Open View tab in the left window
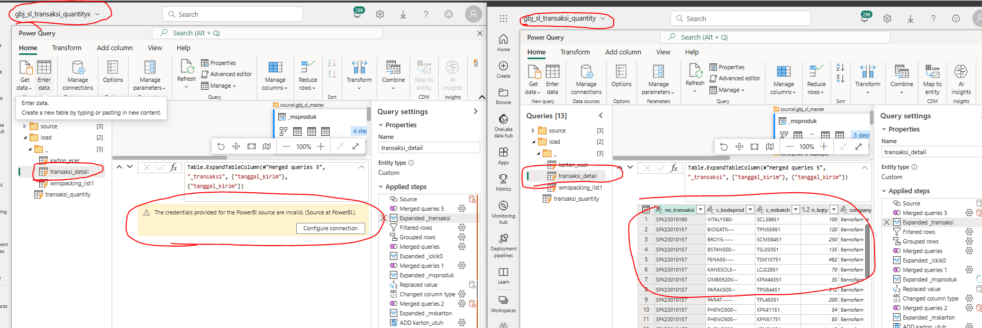Viewport: 982px width, 328px height. click(154, 48)
